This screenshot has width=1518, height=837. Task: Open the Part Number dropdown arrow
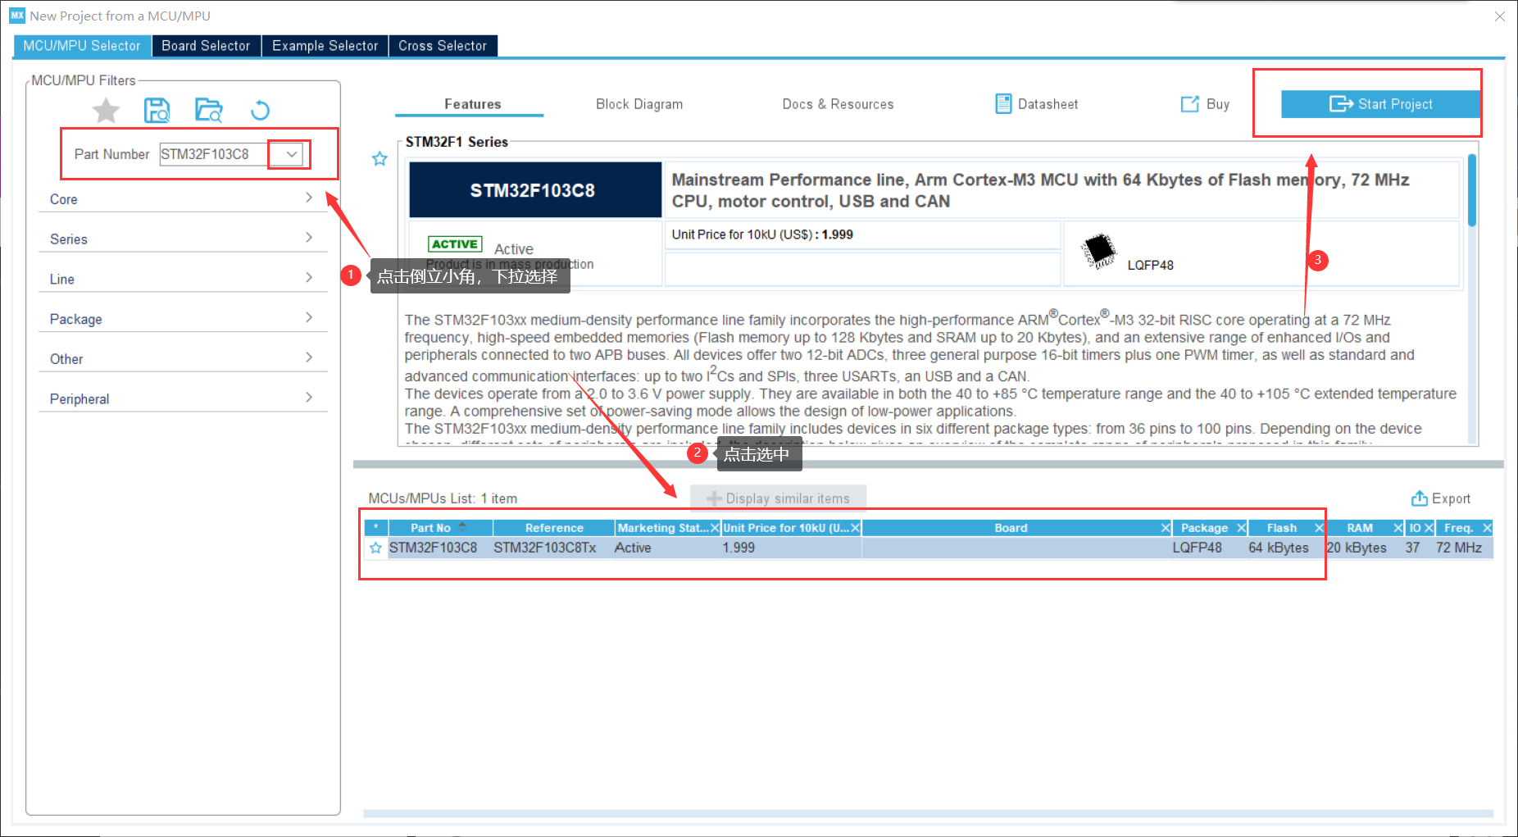[x=291, y=154]
